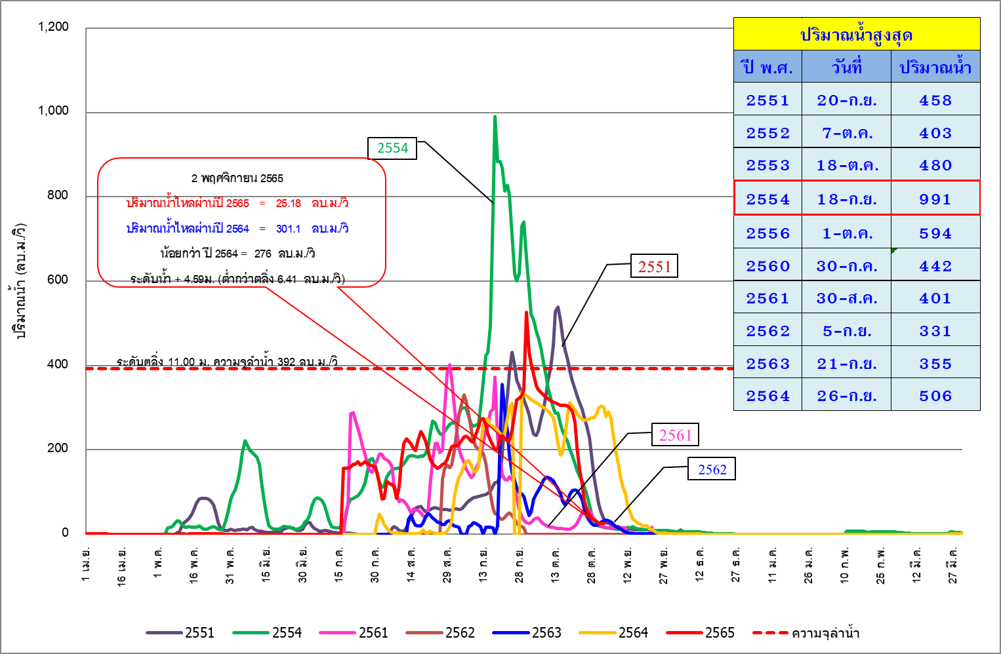
Task: Click the "13 ก.ย." x-axis label
Action: coord(483,566)
